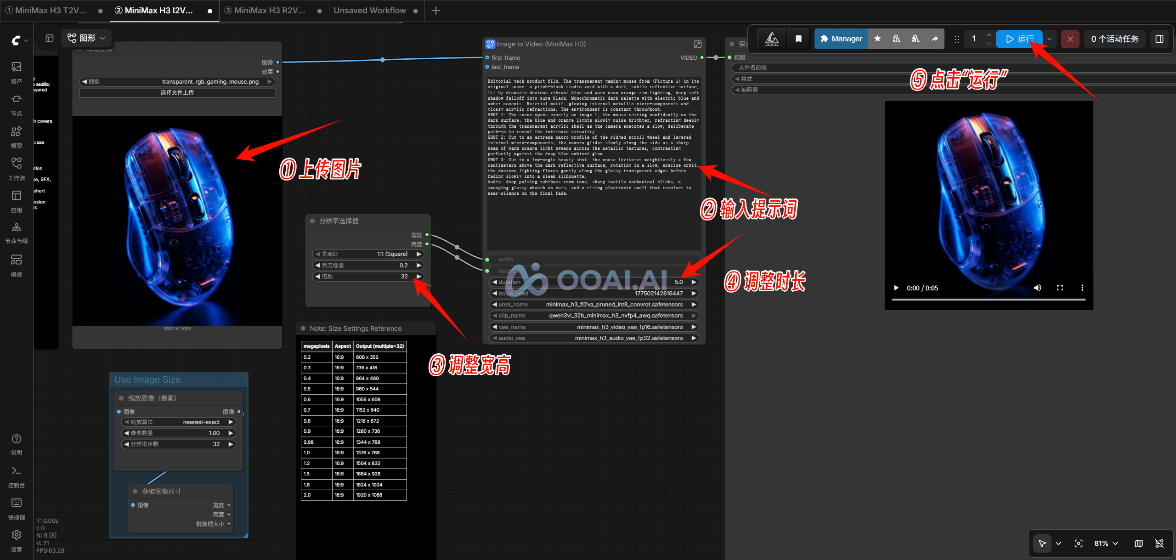Image resolution: width=1176 pixels, height=560 pixels.
Task: Click the ComfyUI logo menu button
Action: pyautogui.click(x=19, y=40)
